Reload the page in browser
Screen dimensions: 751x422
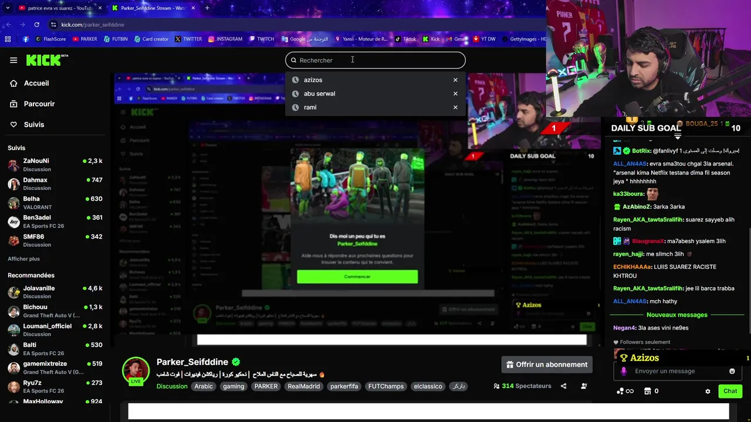pyautogui.click(x=36, y=25)
